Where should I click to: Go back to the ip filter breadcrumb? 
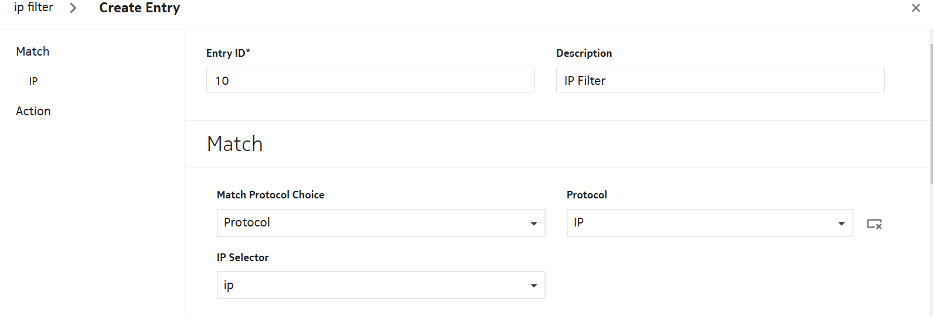[x=33, y=8]
